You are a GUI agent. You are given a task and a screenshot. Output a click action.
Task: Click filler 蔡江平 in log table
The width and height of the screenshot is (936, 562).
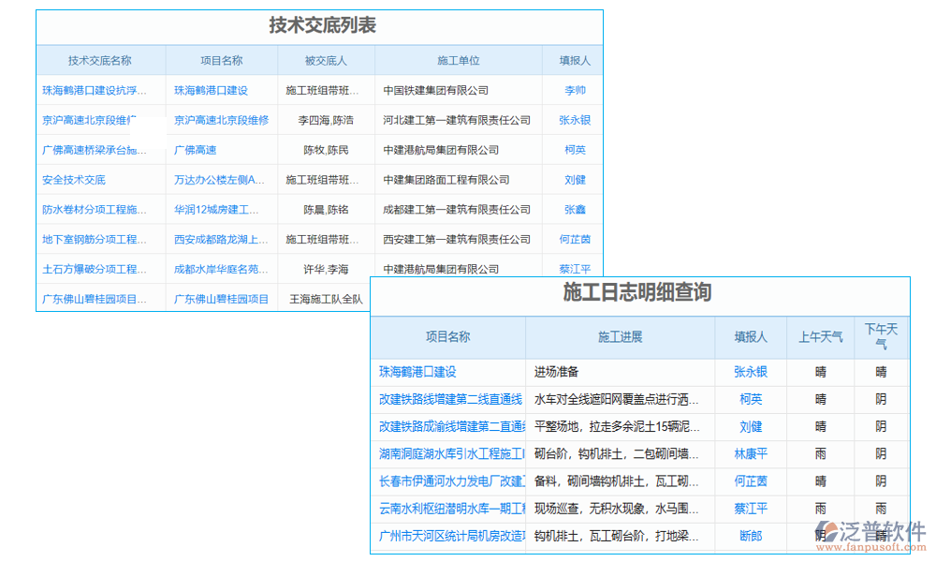pos(750,510)
